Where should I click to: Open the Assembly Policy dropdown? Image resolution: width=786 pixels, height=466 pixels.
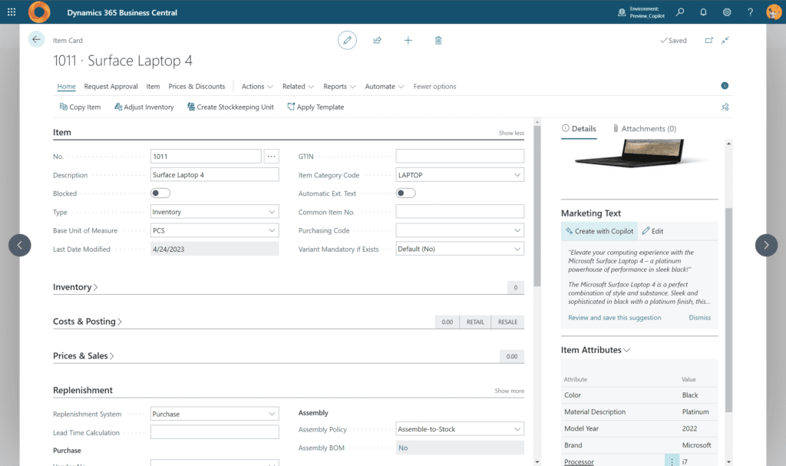518,428
